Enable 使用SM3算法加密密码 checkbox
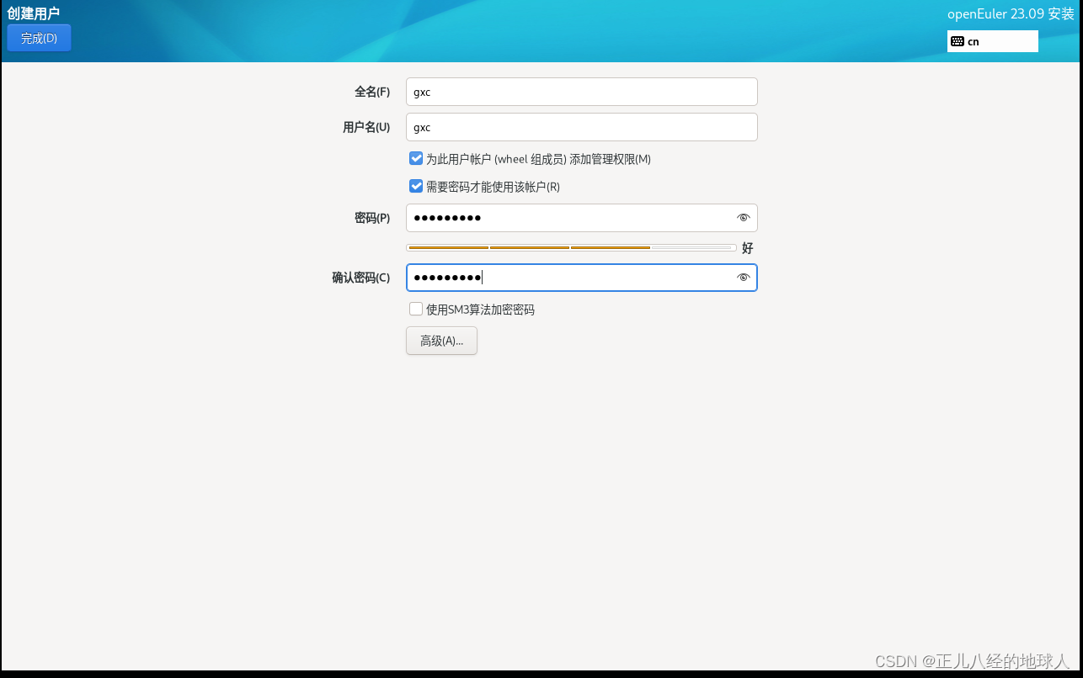This screenshot has height=678, width=1083. pyautogui.click(x=416, y=309)
